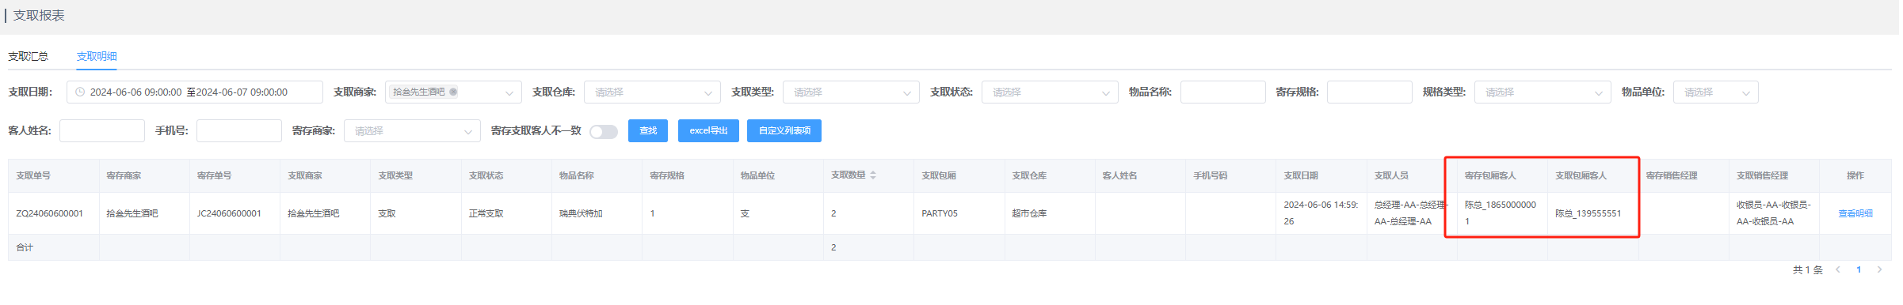
Task: Switch to the 支取汇总 tab
Action: pos(28,56)
